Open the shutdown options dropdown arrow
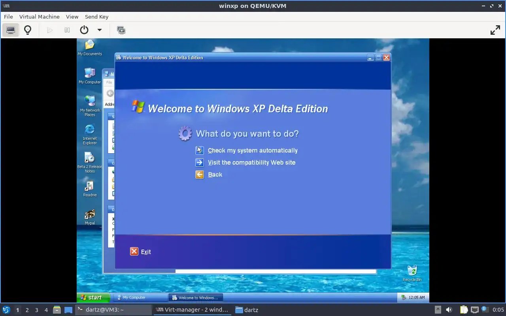This screenshot has width=506, height=316. [100, 30]
